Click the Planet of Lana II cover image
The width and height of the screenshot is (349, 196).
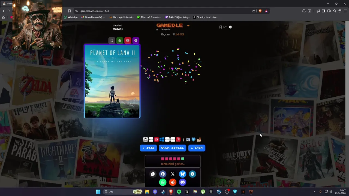click(112, 81)
